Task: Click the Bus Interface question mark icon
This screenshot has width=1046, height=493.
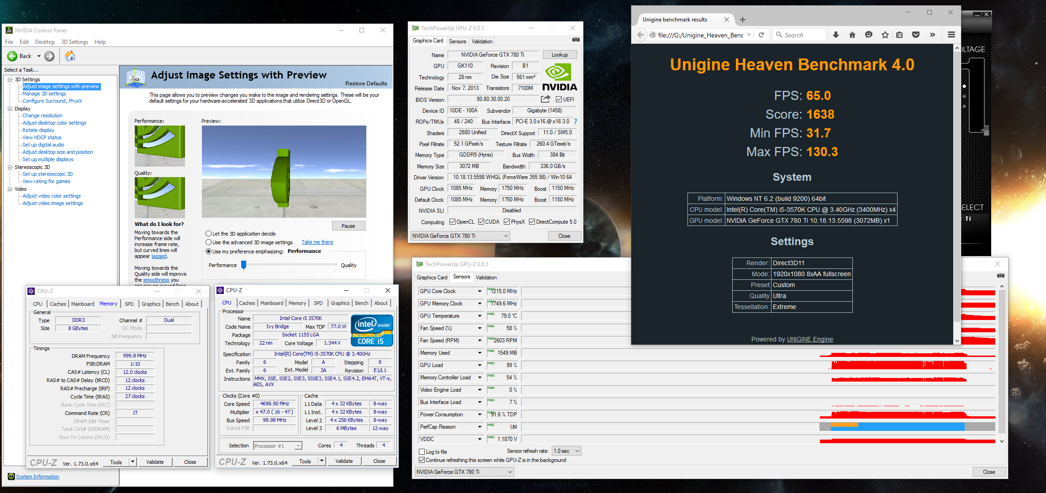Action: pos(576,121)
